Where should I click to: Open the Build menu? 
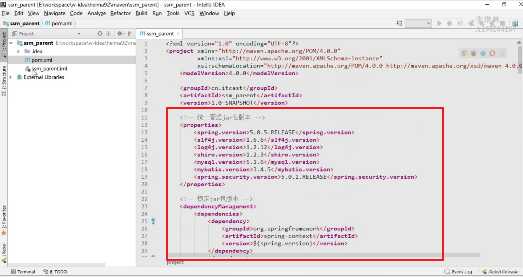click(x=141, y=13)
